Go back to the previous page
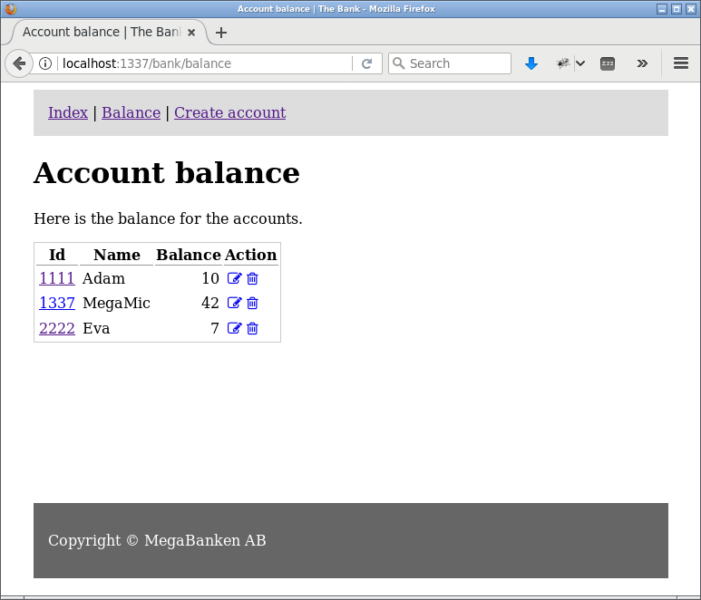 click(x=19, y=63)
